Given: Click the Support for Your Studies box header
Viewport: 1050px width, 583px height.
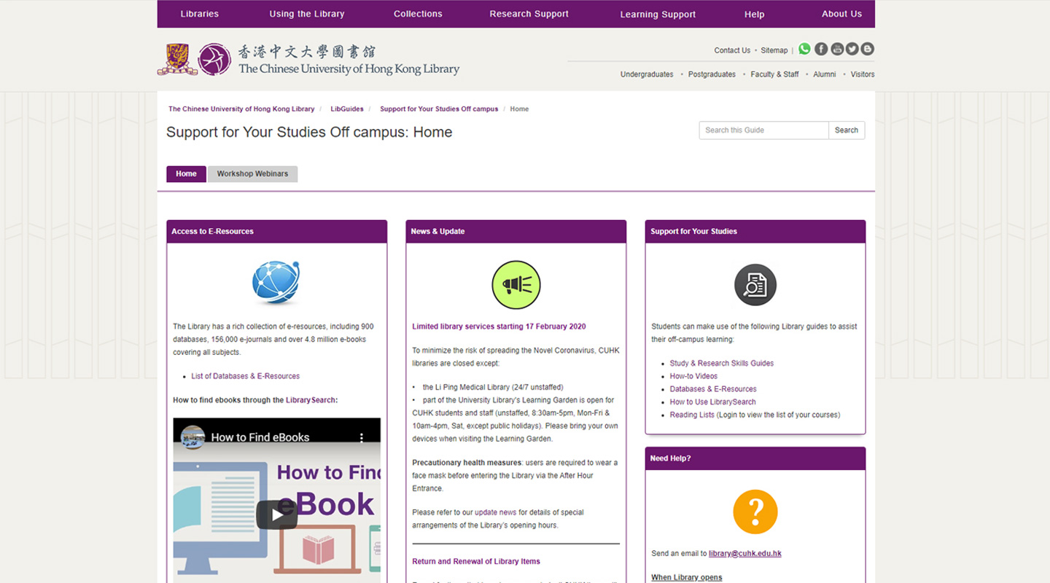Looking at the screenshot, I should pos(755,232).
